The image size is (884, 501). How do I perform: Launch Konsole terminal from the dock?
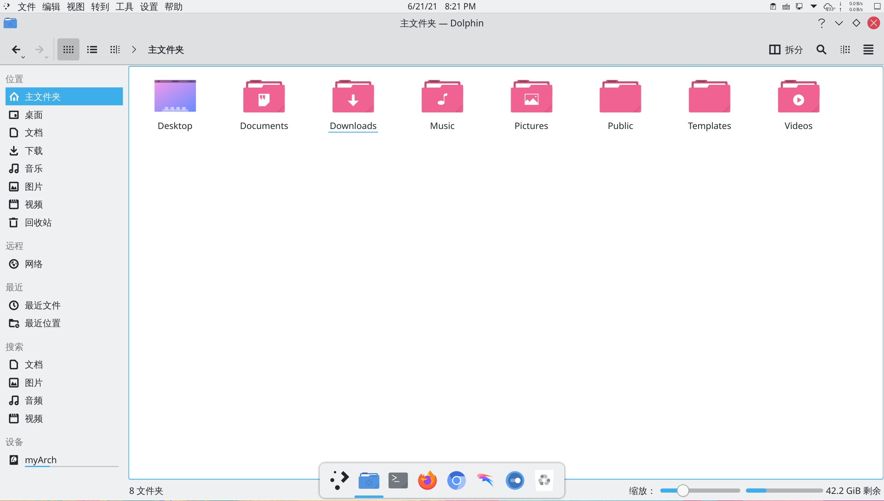pyautogui.click(x=398, y=480)
